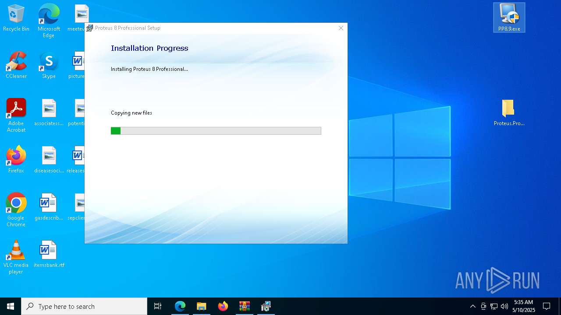Select the associatess... image file icon
This screenshot has width=561, height=315.
49,112
